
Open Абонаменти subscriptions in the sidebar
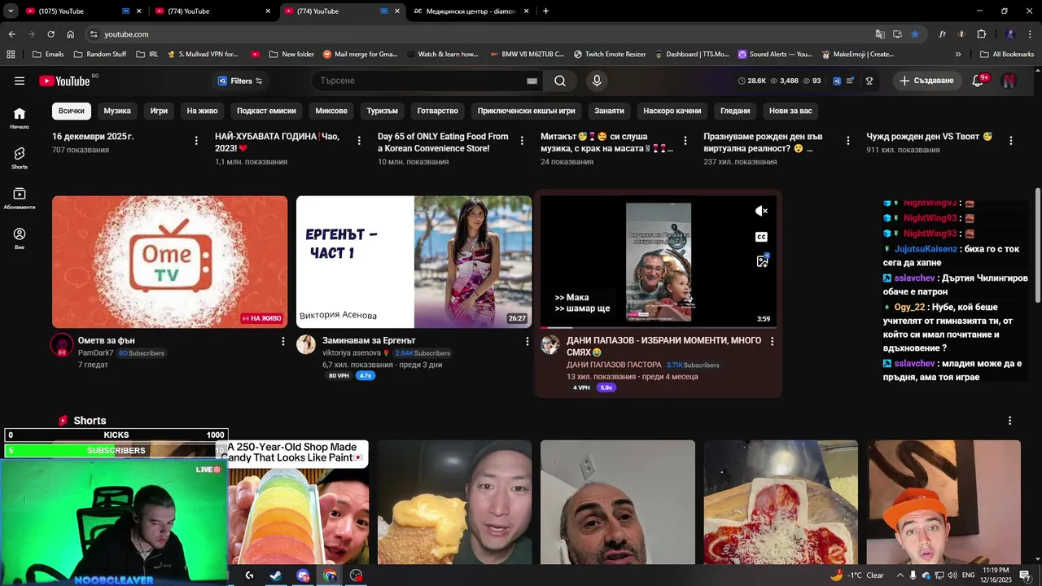tap(20, 199)
